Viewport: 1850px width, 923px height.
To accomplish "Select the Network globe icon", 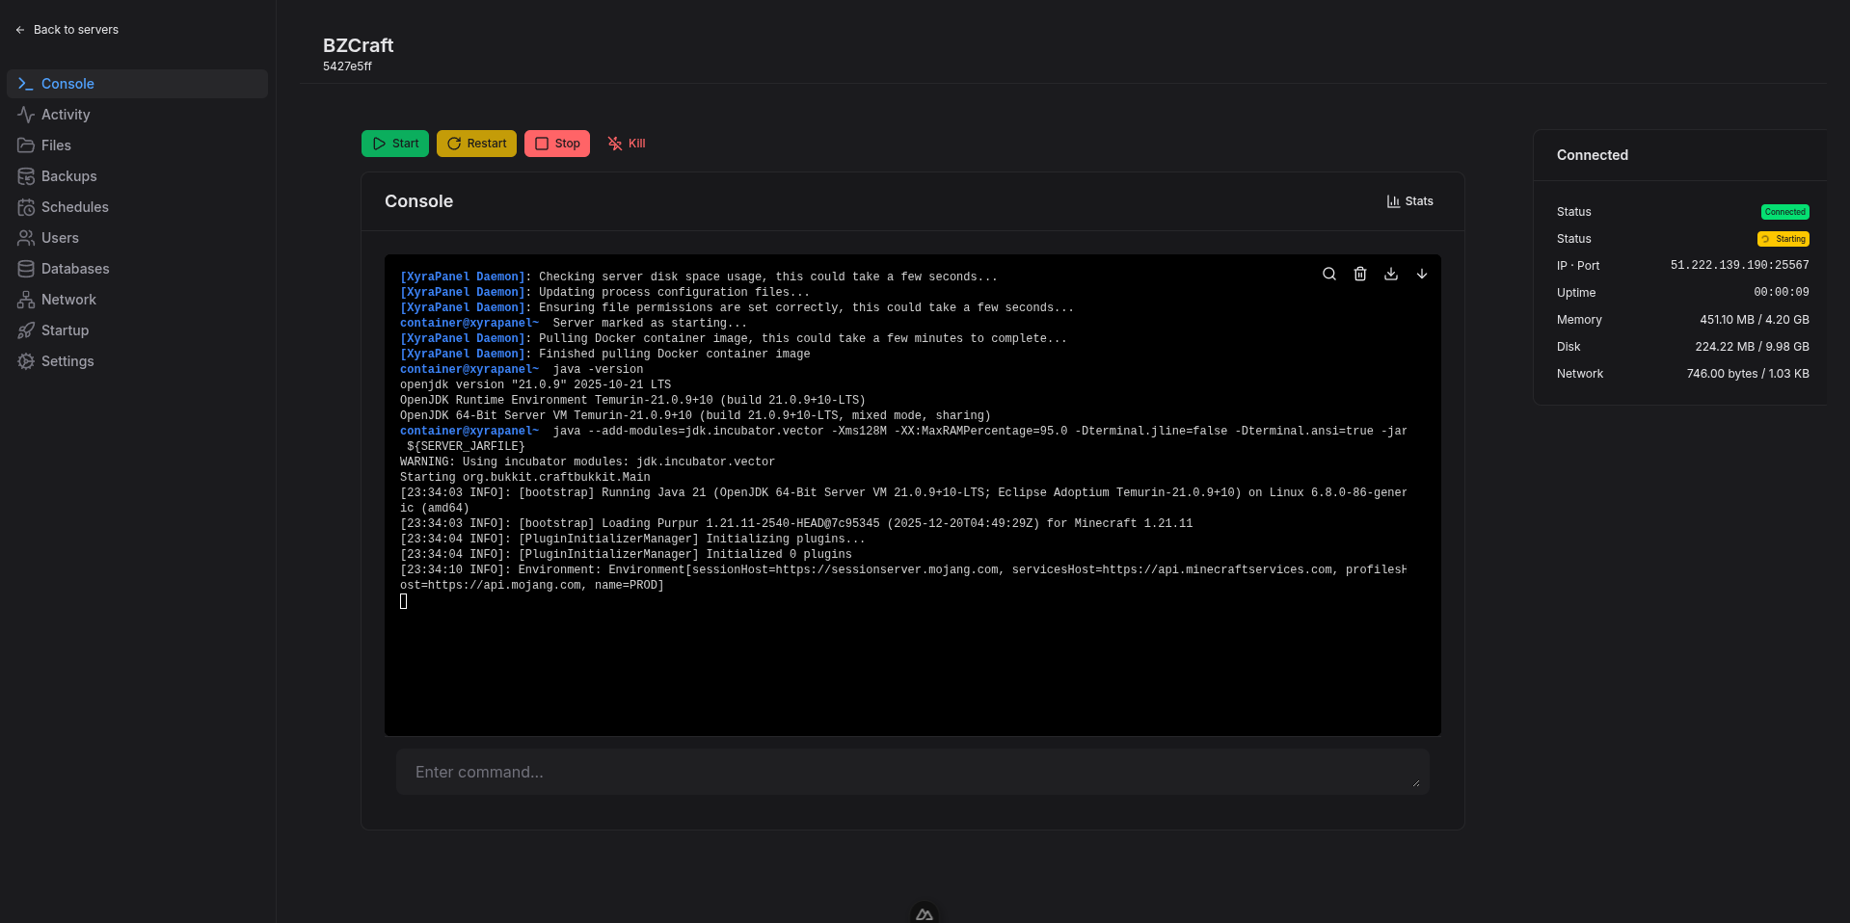I will pyautogui.click(x=25, y=299).
